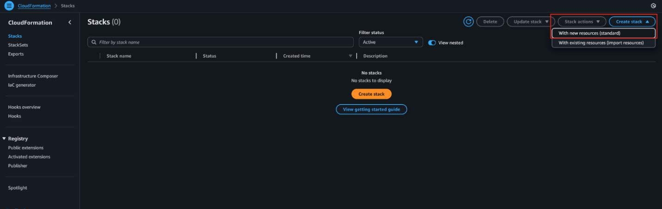
Task: Select the Stacks breadcrumb text
Action: (67, 6)
